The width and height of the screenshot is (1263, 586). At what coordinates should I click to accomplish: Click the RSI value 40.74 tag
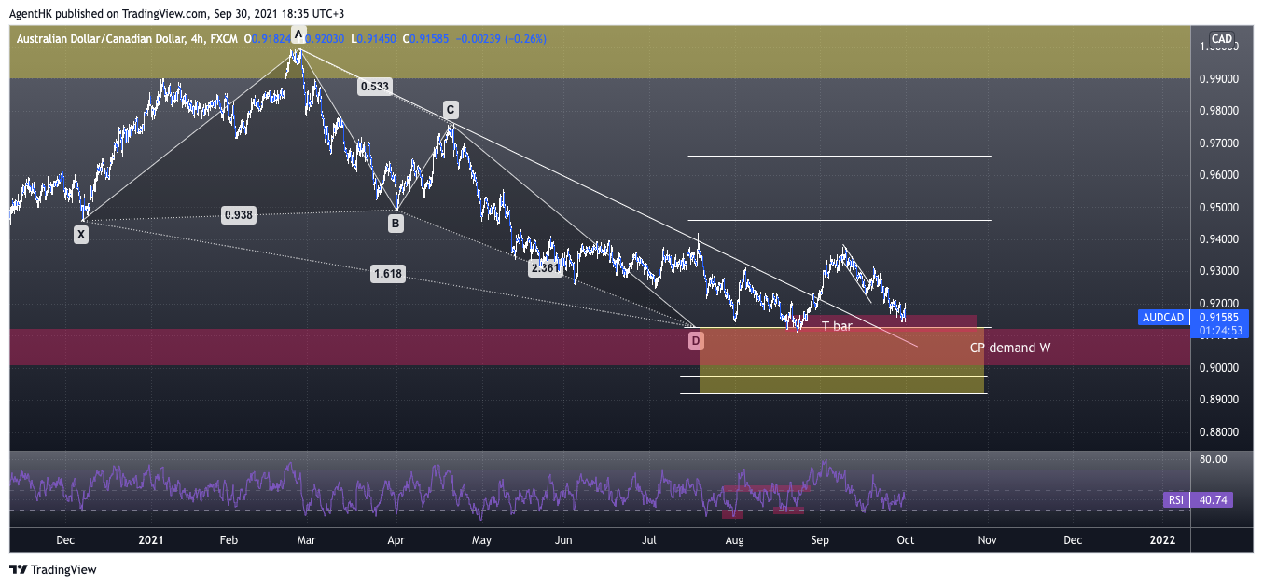click(x=1213, y=500)
